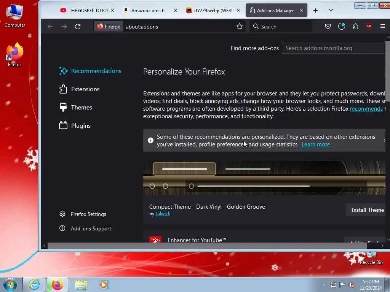This screenshot has width=390, height=292.
Task: Click the Search addons.mozilla.org field
Action: click(334, 48)
